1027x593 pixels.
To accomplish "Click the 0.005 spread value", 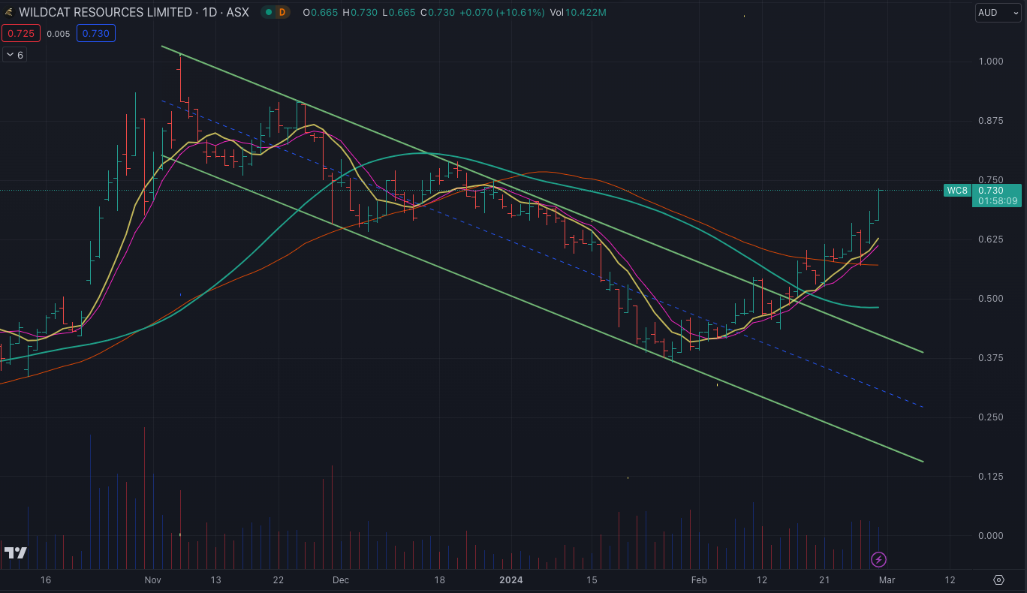I will pos(58,34).
